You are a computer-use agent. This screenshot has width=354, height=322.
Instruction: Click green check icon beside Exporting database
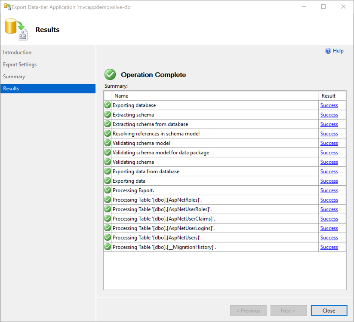click(108, 105)
